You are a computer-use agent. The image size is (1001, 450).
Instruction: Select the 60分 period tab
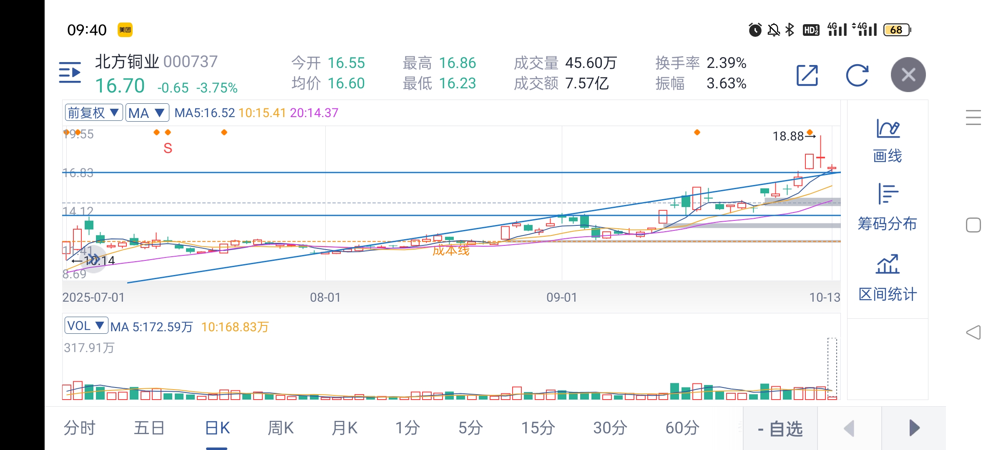(682, 428)
